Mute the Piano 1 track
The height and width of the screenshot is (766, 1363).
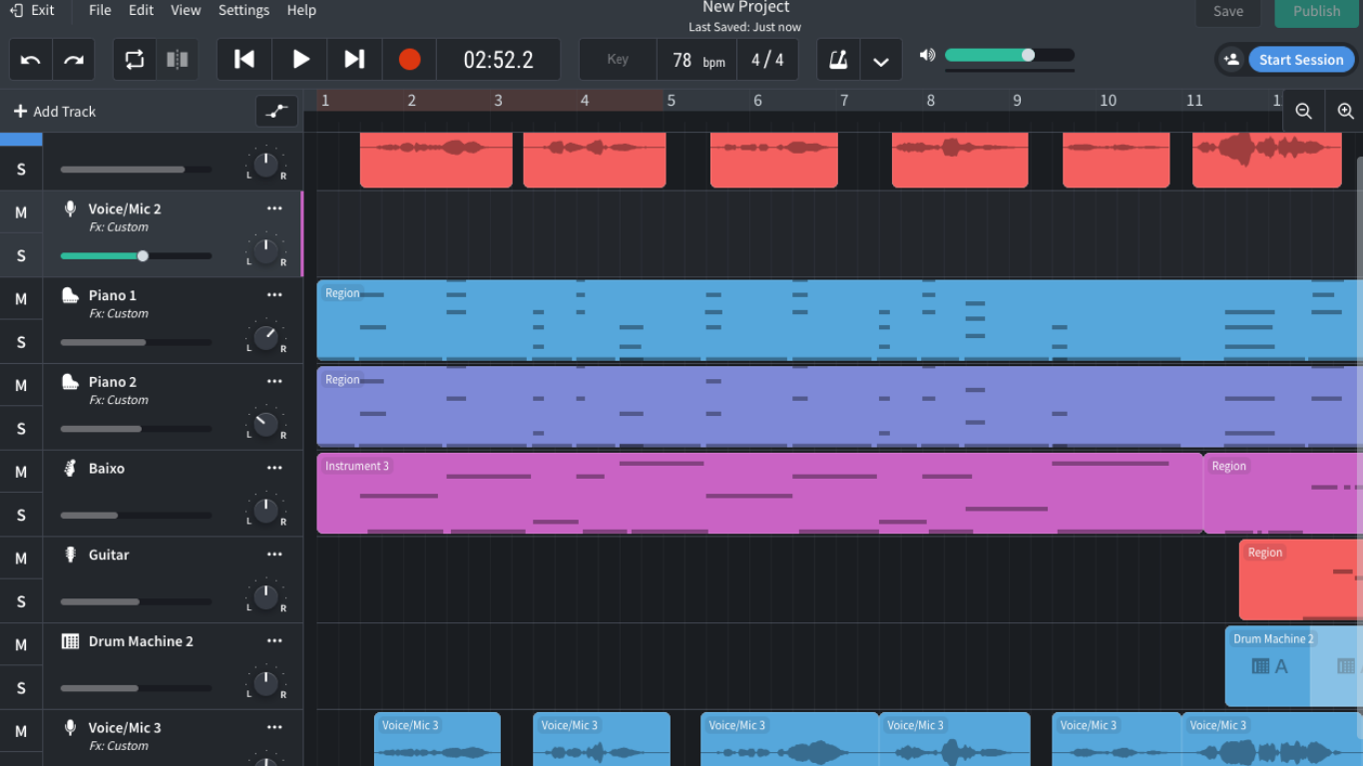point(21,299)
